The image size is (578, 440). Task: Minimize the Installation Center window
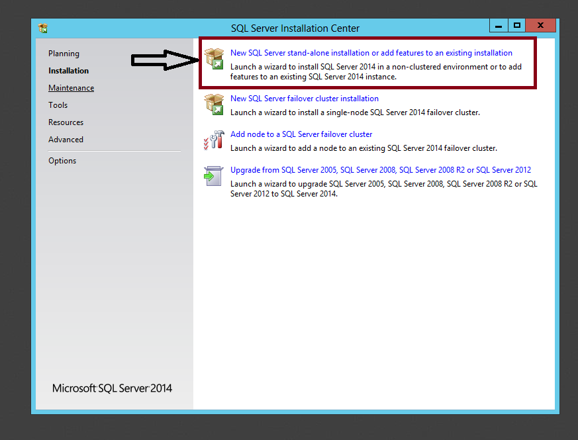point(499,25)
